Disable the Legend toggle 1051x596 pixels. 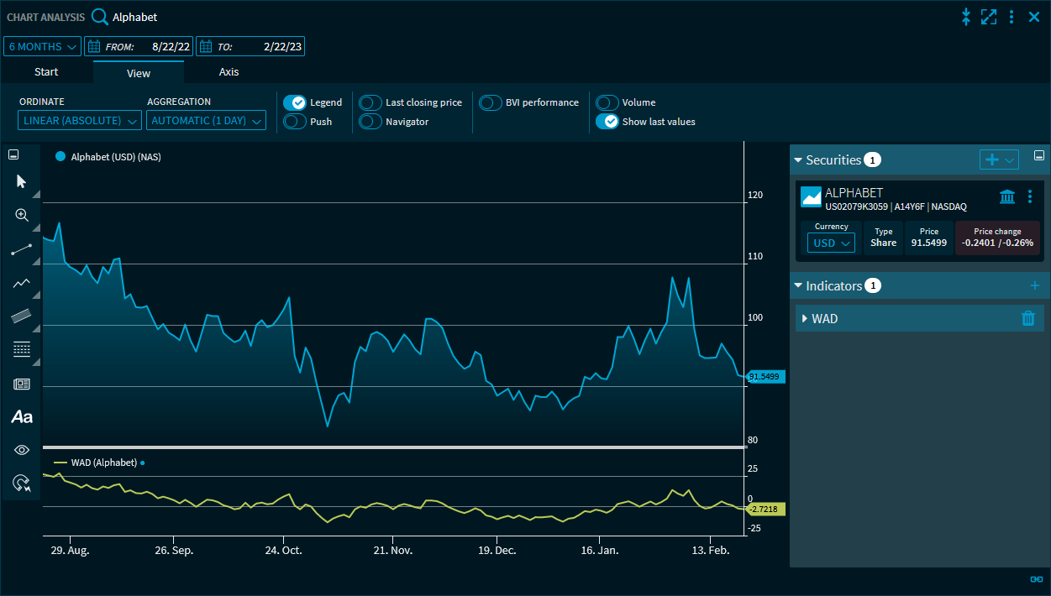tap(294, 102)
